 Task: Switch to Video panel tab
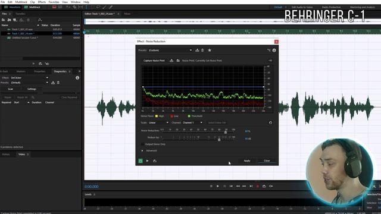(x=21, y=155)
